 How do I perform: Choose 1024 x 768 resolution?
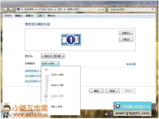(57, 85)
